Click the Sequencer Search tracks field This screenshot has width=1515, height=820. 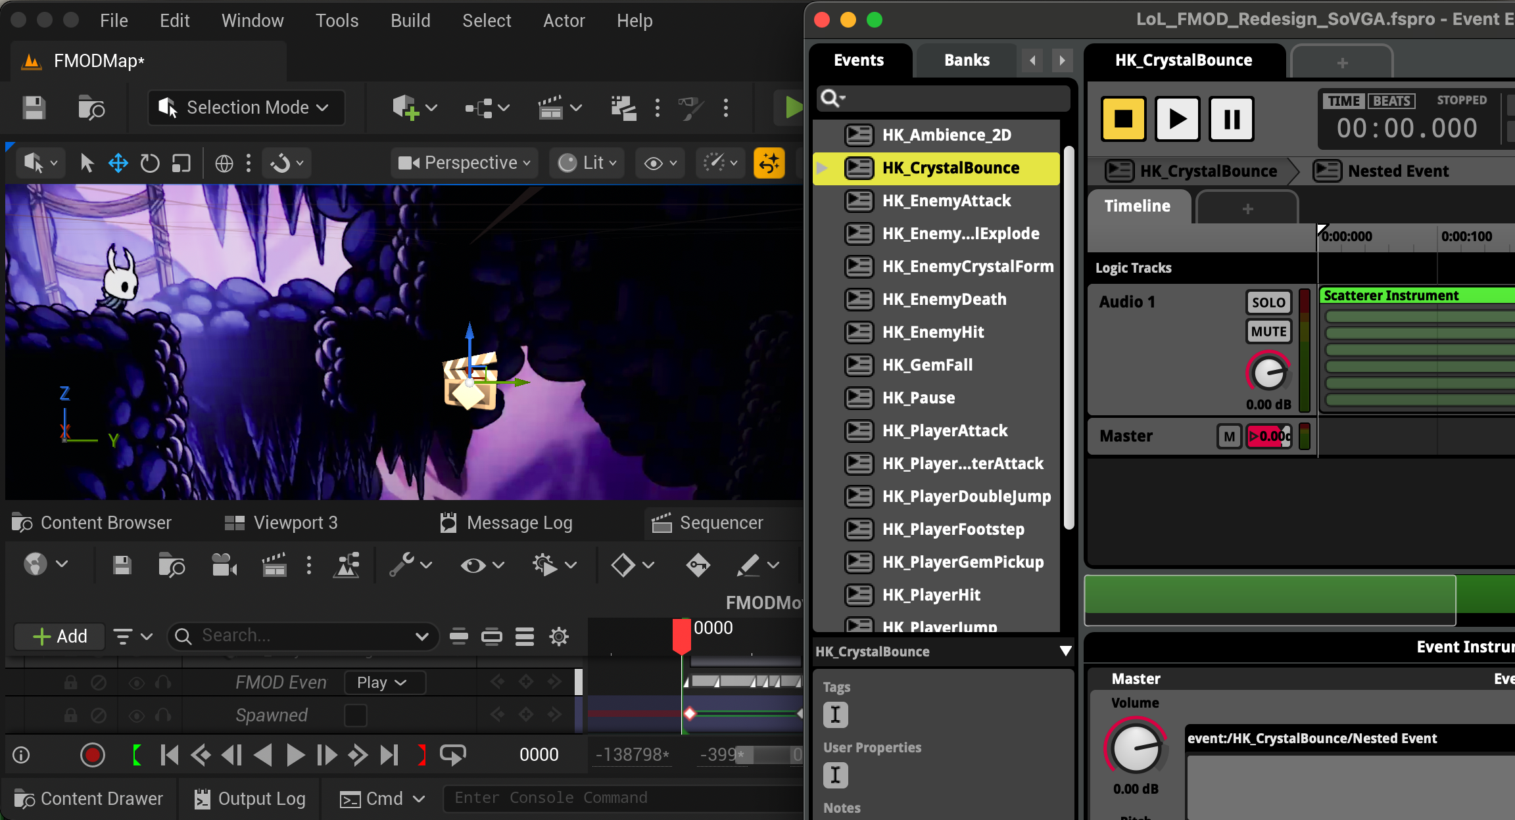pos(303,636)
